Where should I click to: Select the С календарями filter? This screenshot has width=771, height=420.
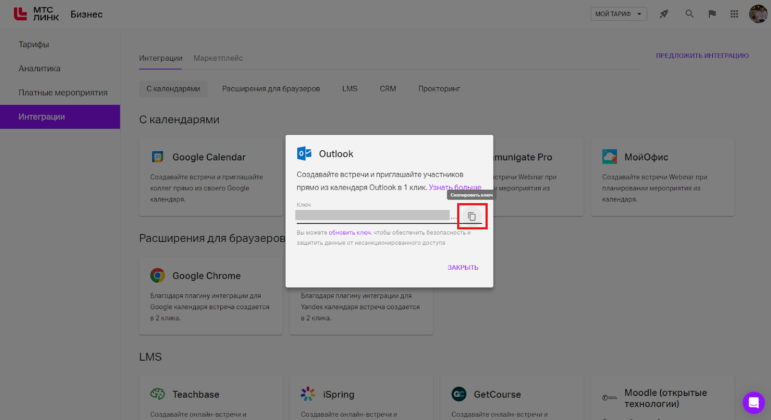click(173, 89)
